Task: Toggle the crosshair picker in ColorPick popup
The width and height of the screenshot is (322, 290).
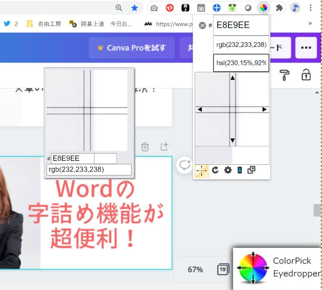Action: [x=202, y=170]
